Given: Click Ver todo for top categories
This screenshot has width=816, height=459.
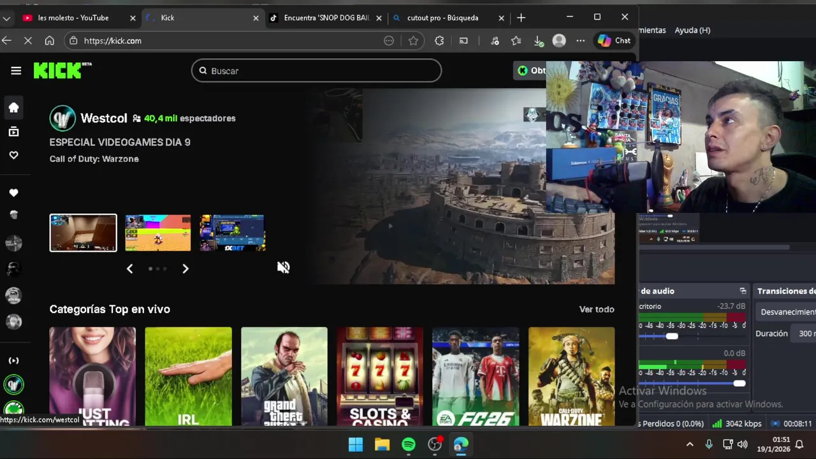Looking at the screenshot, I should [597, 309].
